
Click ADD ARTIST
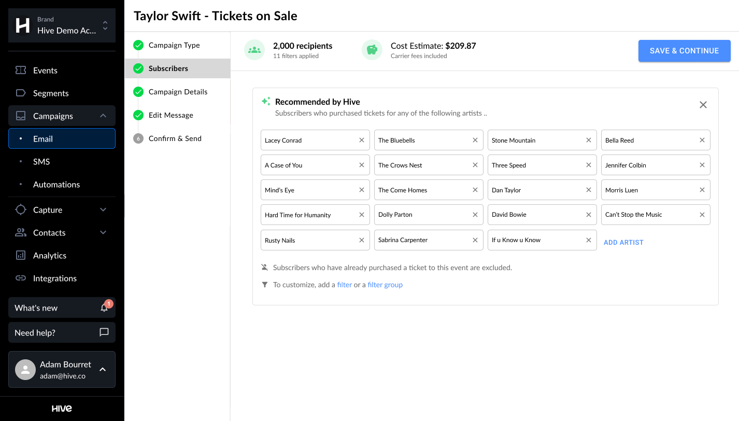pos(623,242)
